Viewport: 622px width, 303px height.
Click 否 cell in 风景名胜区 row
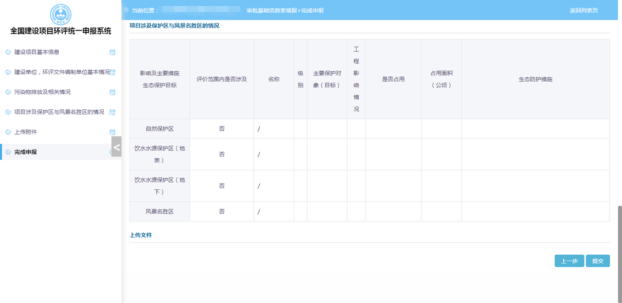222,212
